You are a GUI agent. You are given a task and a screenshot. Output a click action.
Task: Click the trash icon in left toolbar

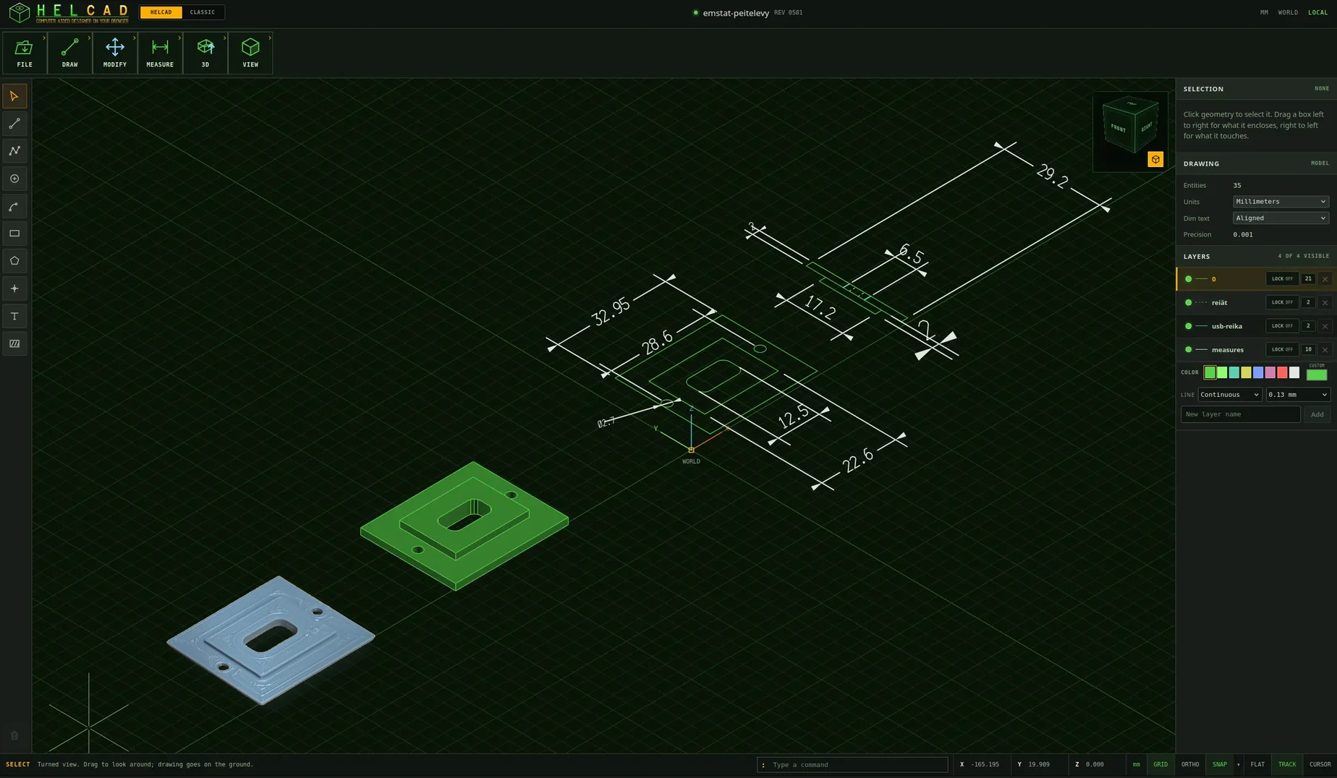tap(14, 735)
